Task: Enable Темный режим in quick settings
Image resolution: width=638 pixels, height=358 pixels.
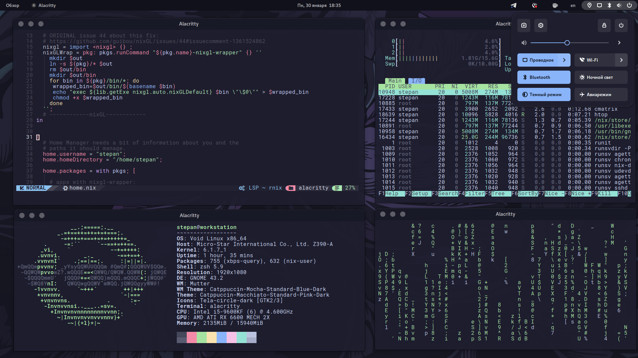Action: [x=544, y=94]
